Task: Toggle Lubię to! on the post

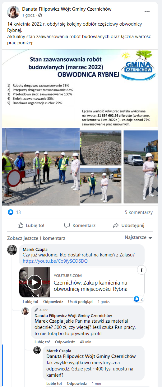Action: 31,225
